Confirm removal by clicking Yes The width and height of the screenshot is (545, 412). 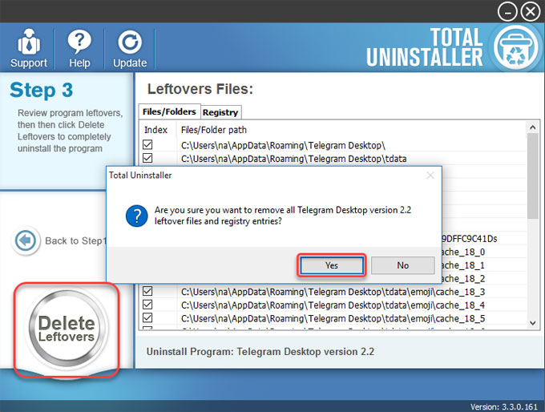click(331, 265)
